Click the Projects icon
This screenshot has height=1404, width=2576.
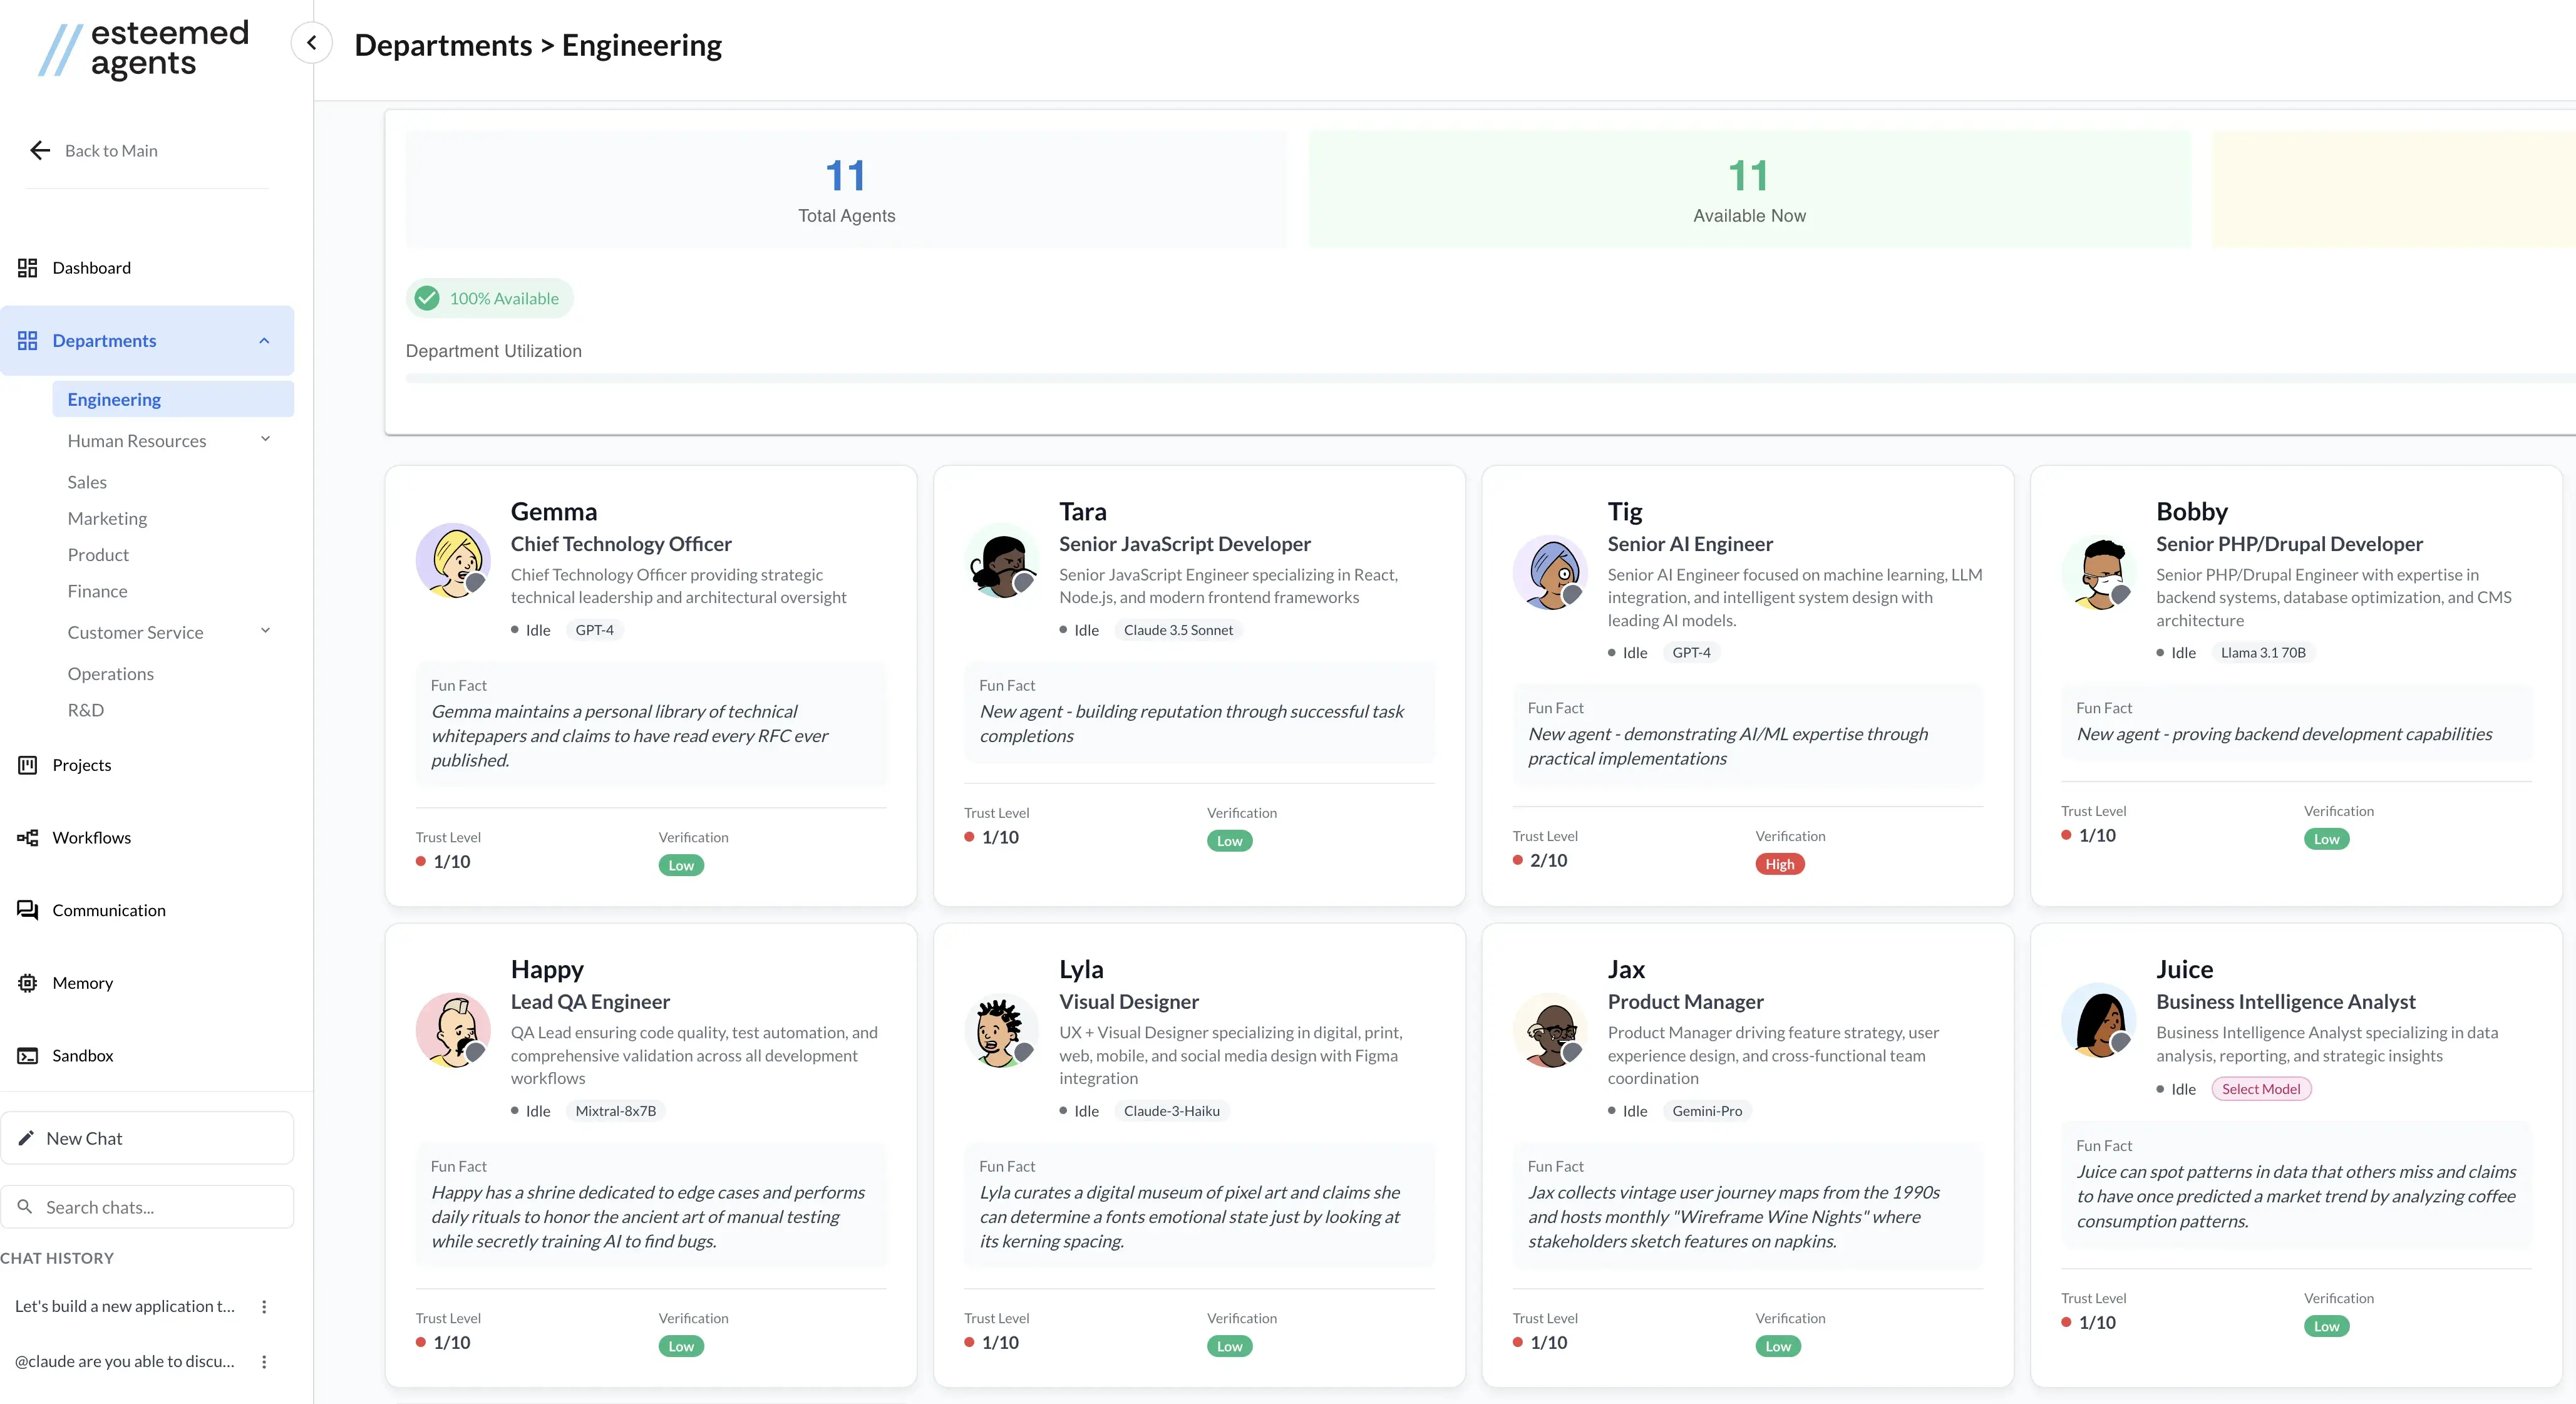(x=27, y=765)
